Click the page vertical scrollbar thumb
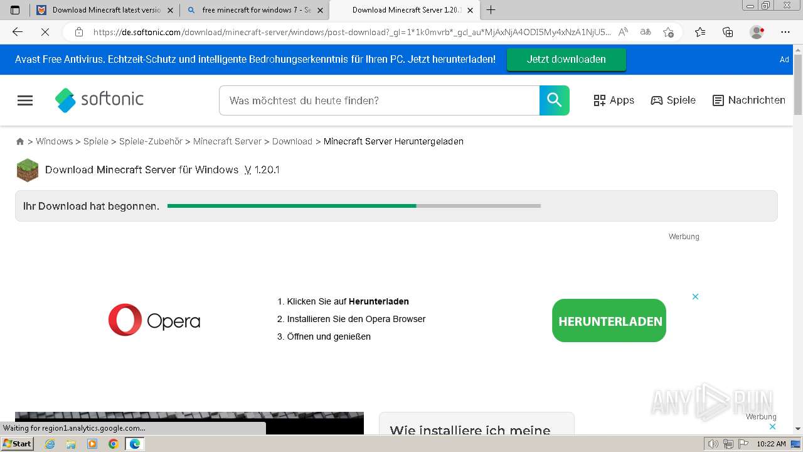 pyautogui.click(x=797, y=85)
